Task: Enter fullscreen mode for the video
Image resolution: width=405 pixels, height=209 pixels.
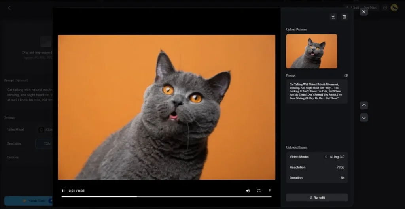Action: coord(259,191)
